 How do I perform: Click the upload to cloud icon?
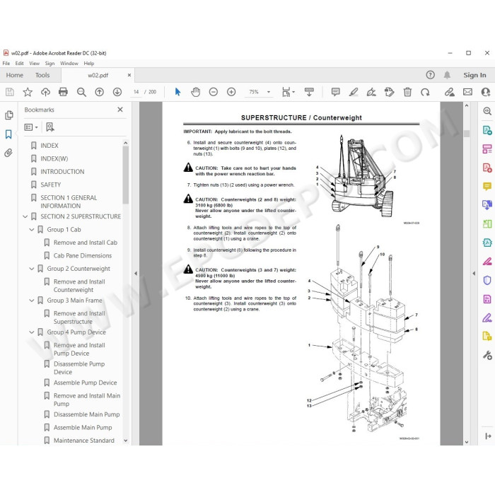pyautogui.click(x=45, y=92)
